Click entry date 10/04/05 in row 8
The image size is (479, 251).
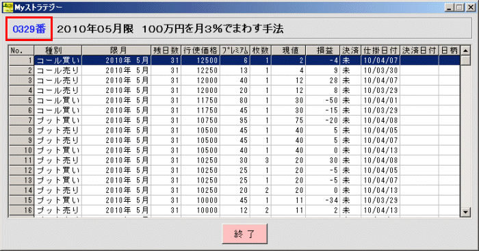[x=380, y=131]
